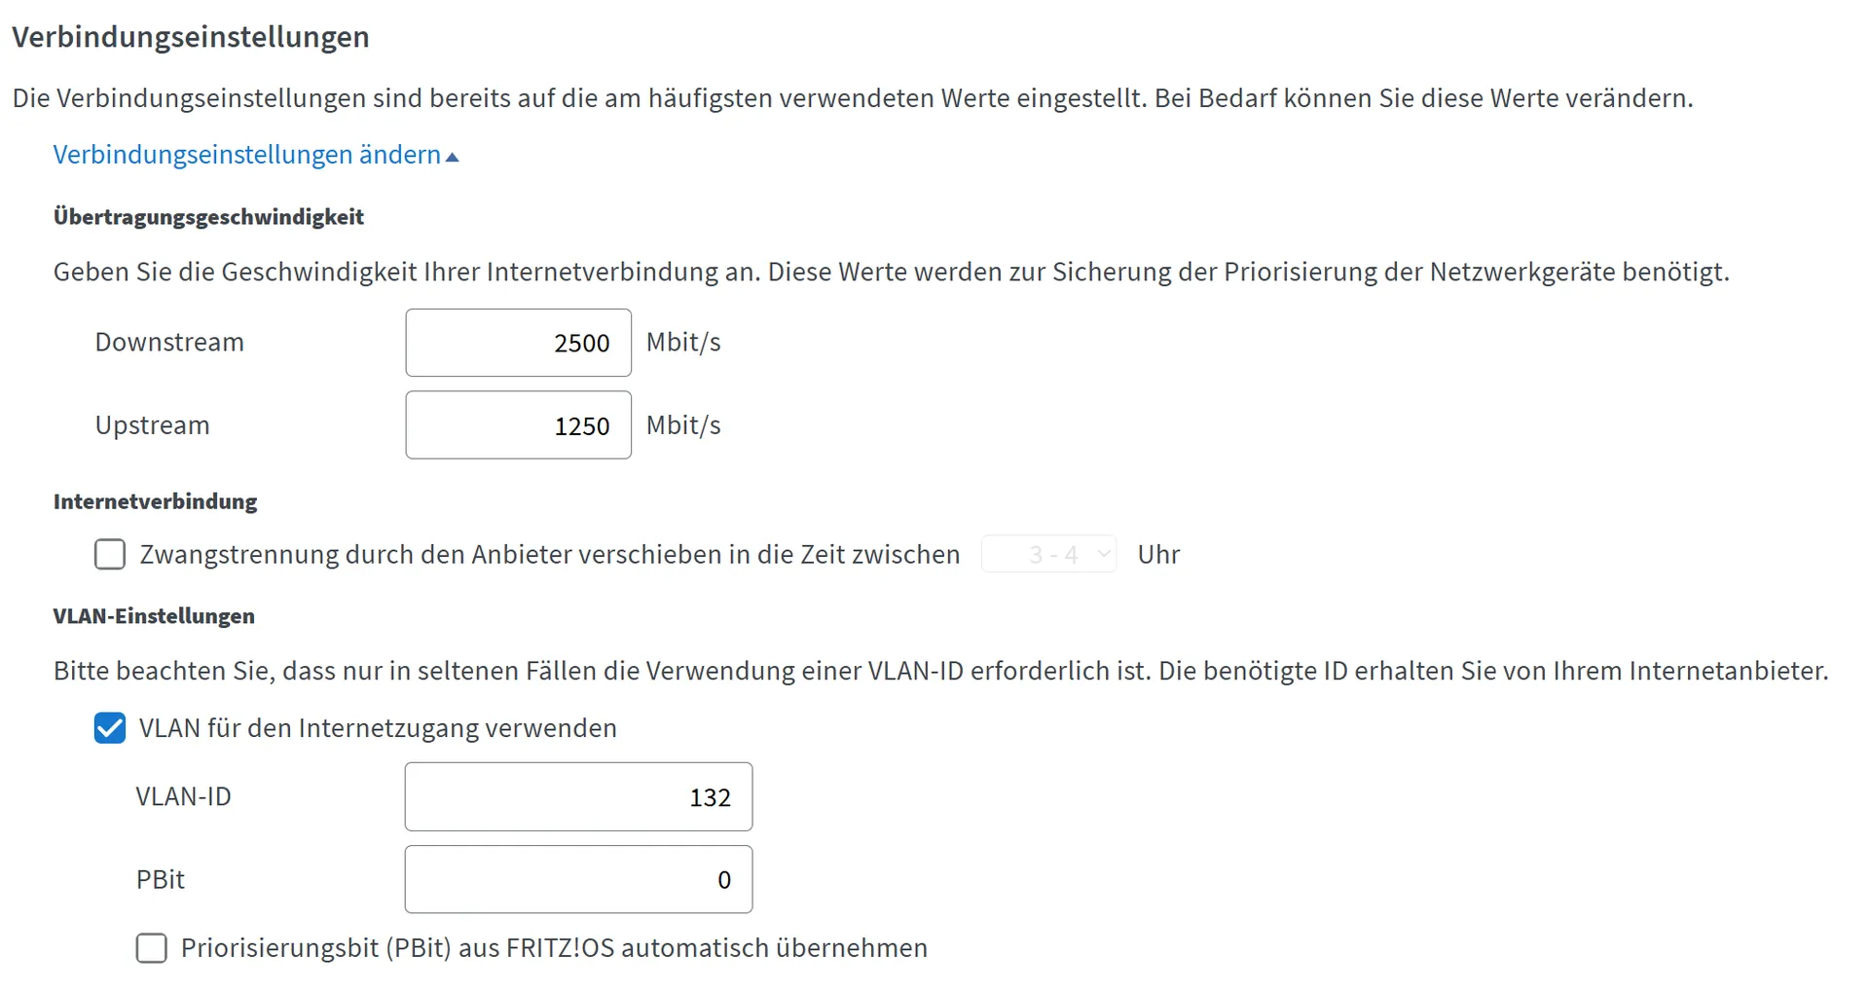Click the Downstream speed input field
This screenshot has height=992, width=1869.
pyautogui.click(x=519, y=343)
